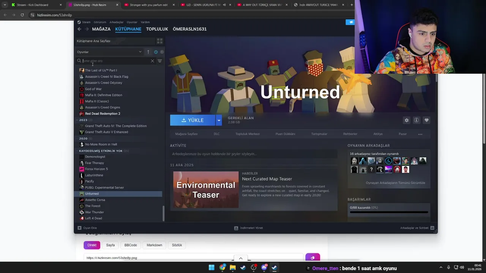Sort games with the up arrow icon

point(148,52)
